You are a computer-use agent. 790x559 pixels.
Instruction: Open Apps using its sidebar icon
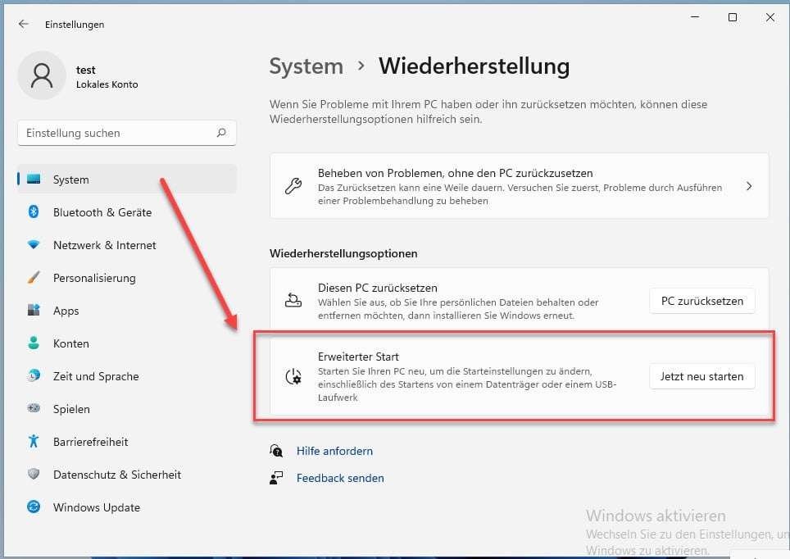(33, 311)
